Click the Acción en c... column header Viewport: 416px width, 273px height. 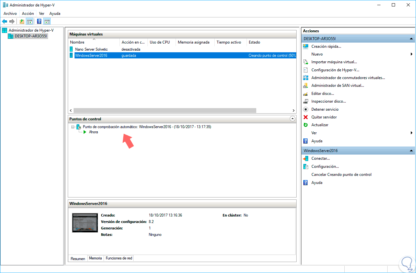click(x=134, y=42)
